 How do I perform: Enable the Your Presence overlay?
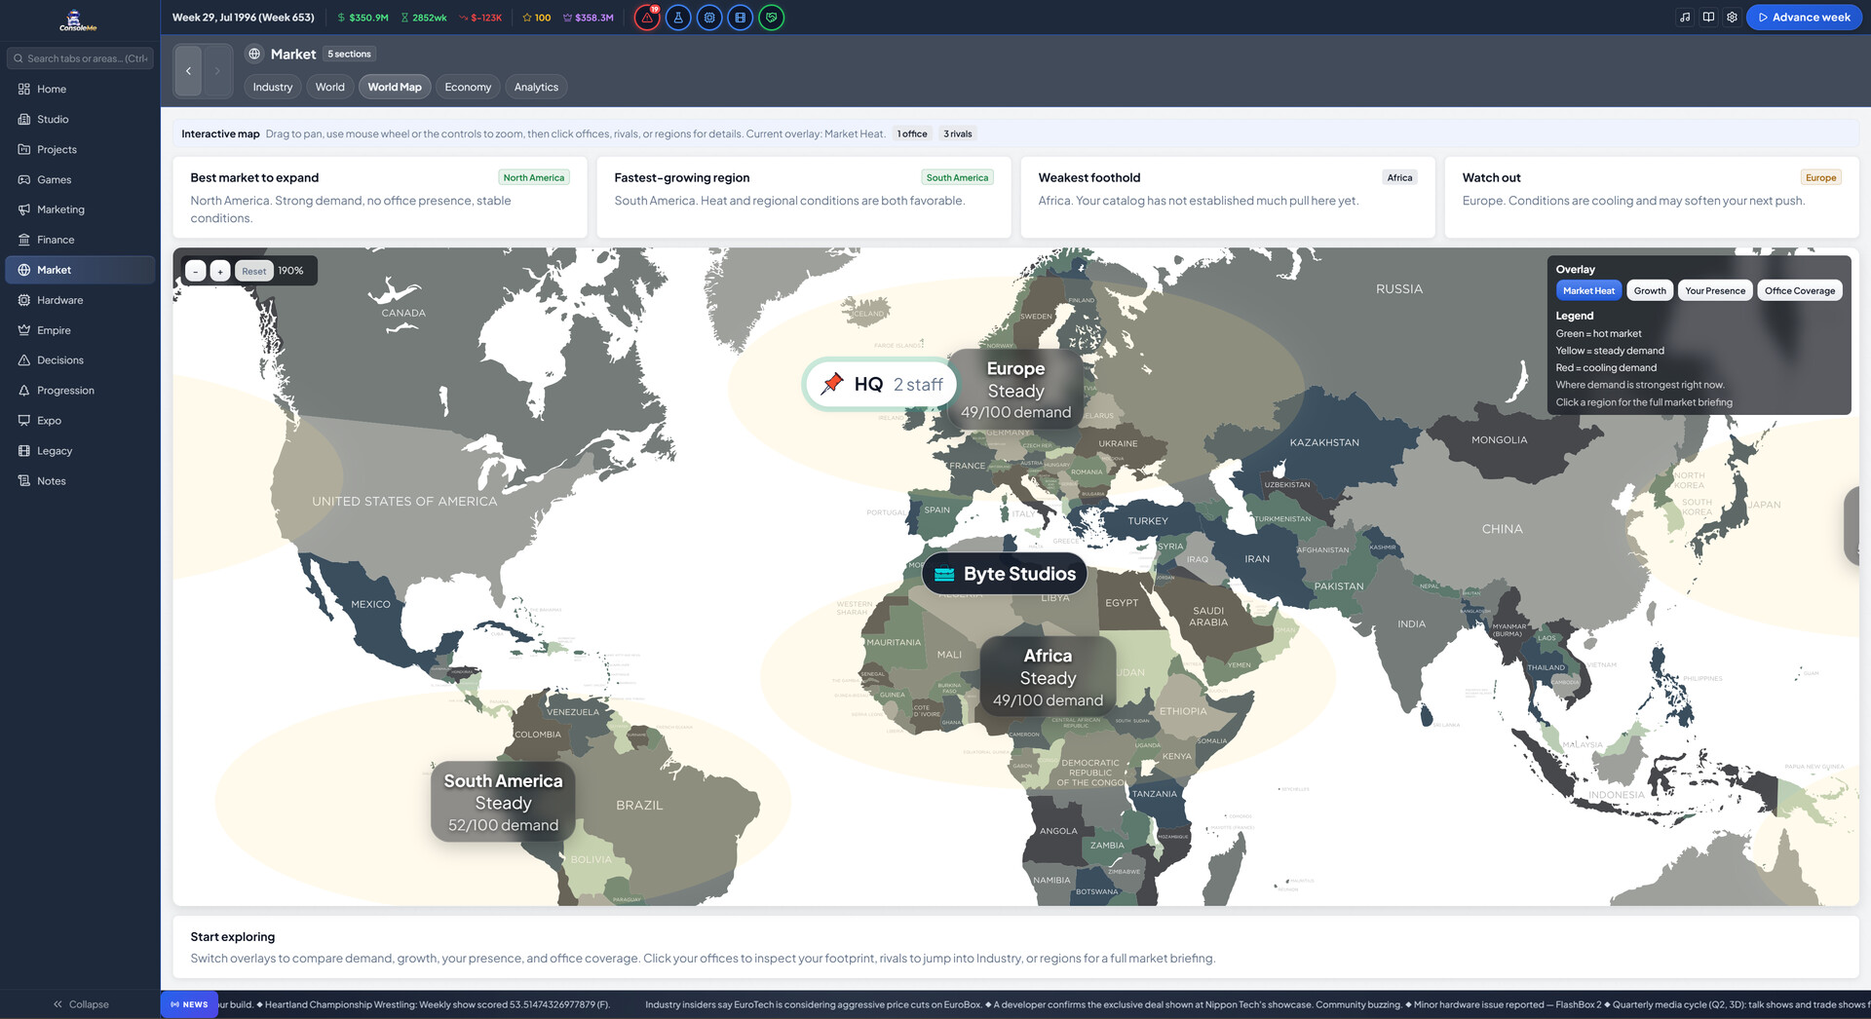click(x=1715, y=290)
